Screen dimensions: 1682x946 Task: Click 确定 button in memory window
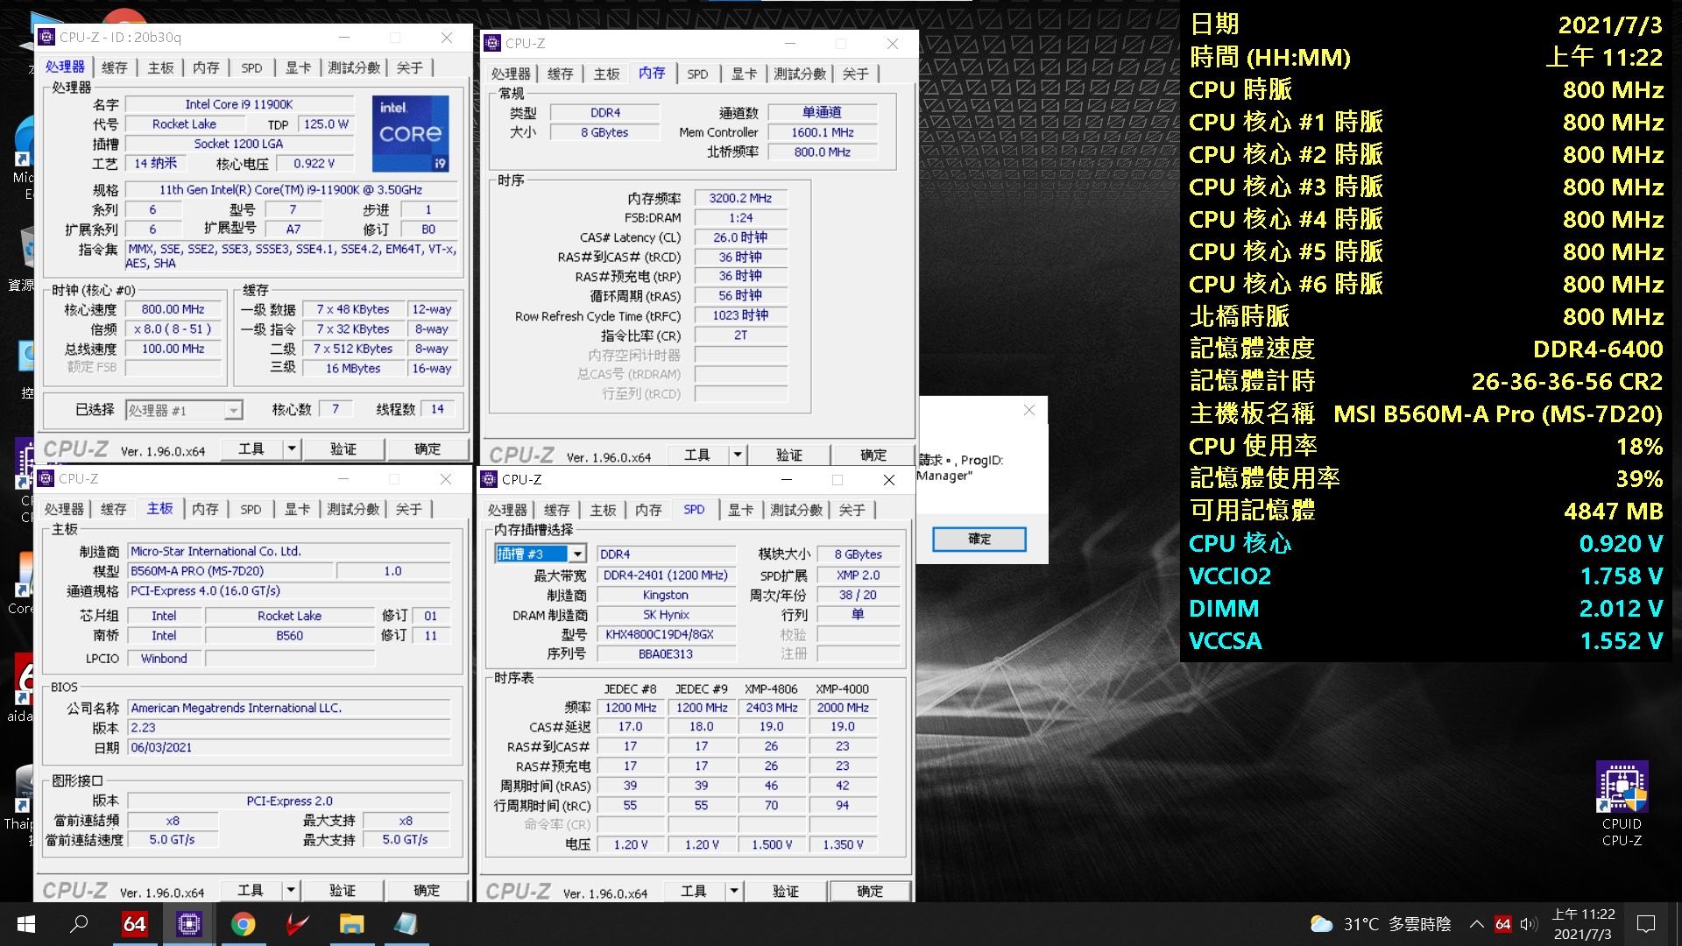point(873,455)
